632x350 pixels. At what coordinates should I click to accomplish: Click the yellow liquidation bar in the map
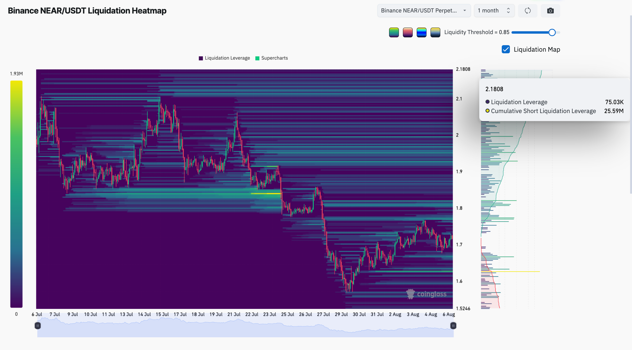510,271
